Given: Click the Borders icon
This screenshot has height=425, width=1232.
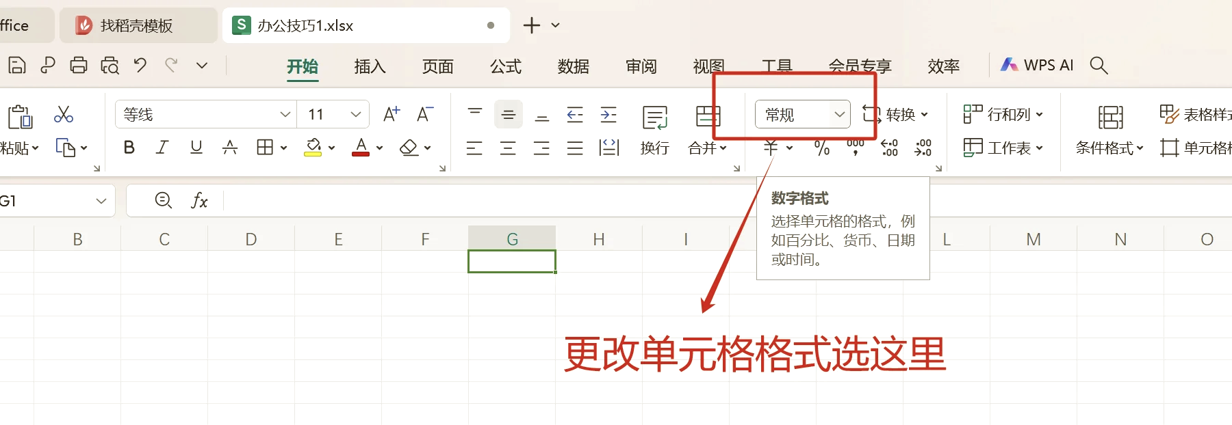Looking at the screenshot, I should click(x=265, y=147).
